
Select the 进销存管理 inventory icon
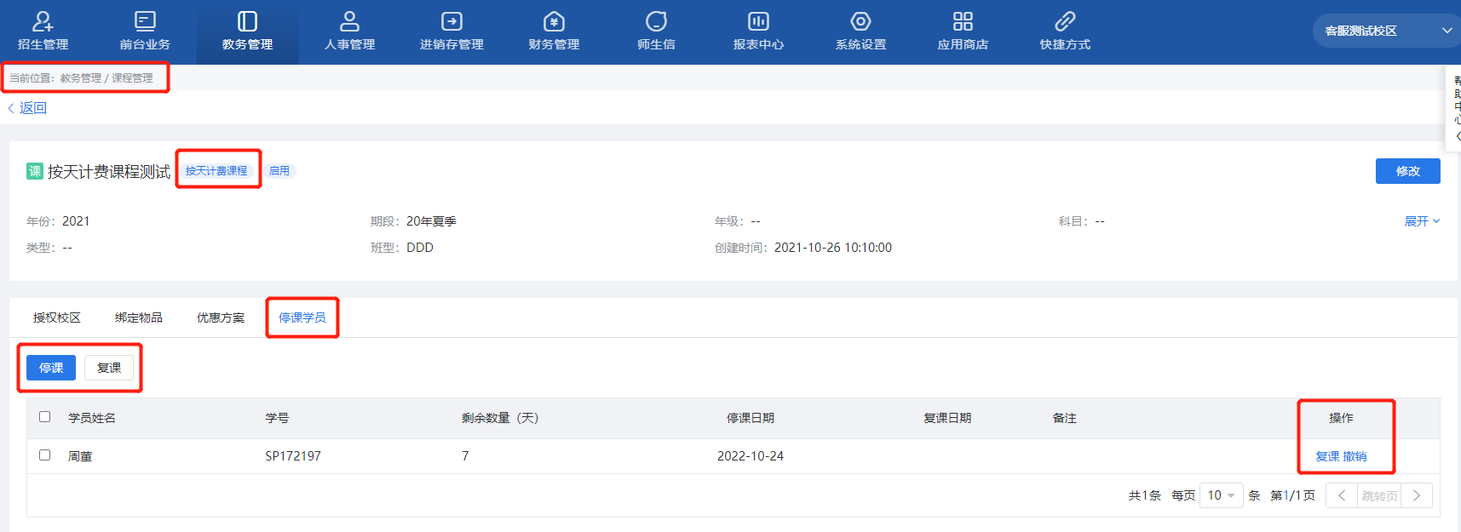tap(452, 22)
